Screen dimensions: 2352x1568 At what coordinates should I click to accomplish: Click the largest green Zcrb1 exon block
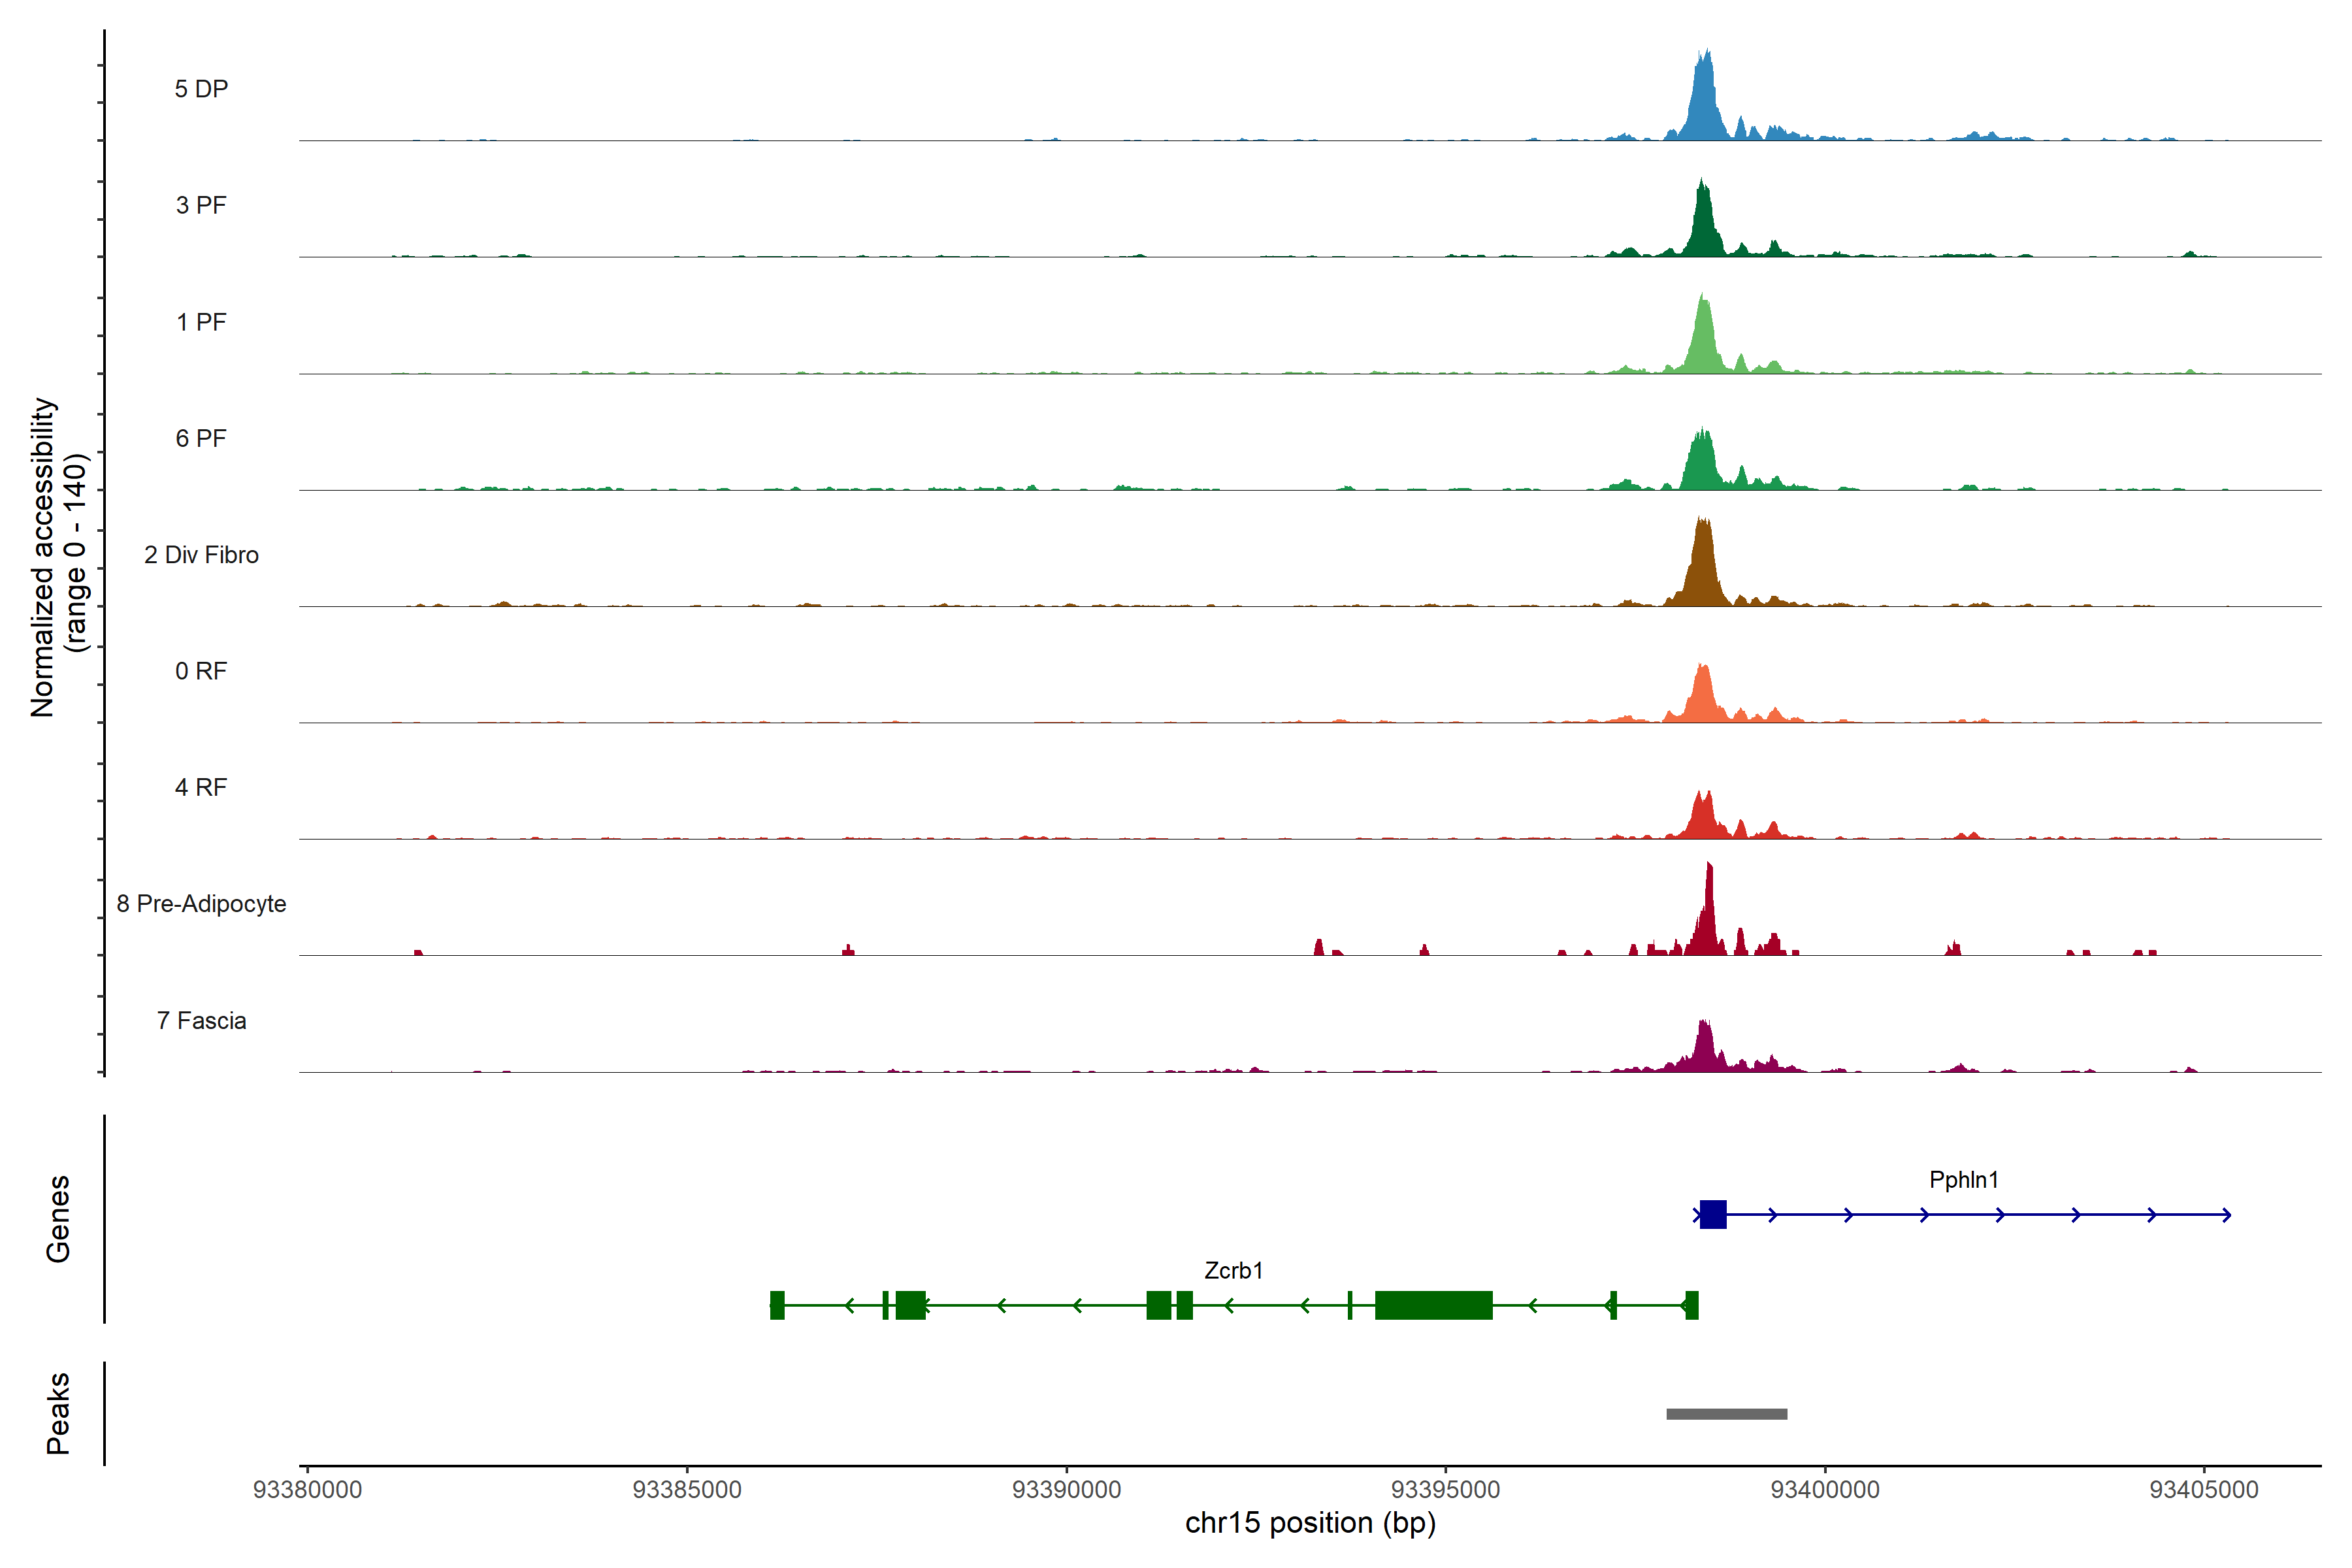pos(1433,1305)
